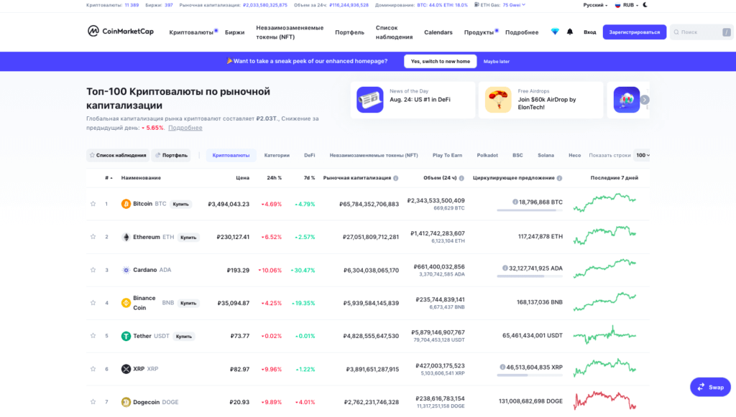736x417 pixels.
Task: Expand the rows count dropdown 100
Action: click(x=642, y=155)
